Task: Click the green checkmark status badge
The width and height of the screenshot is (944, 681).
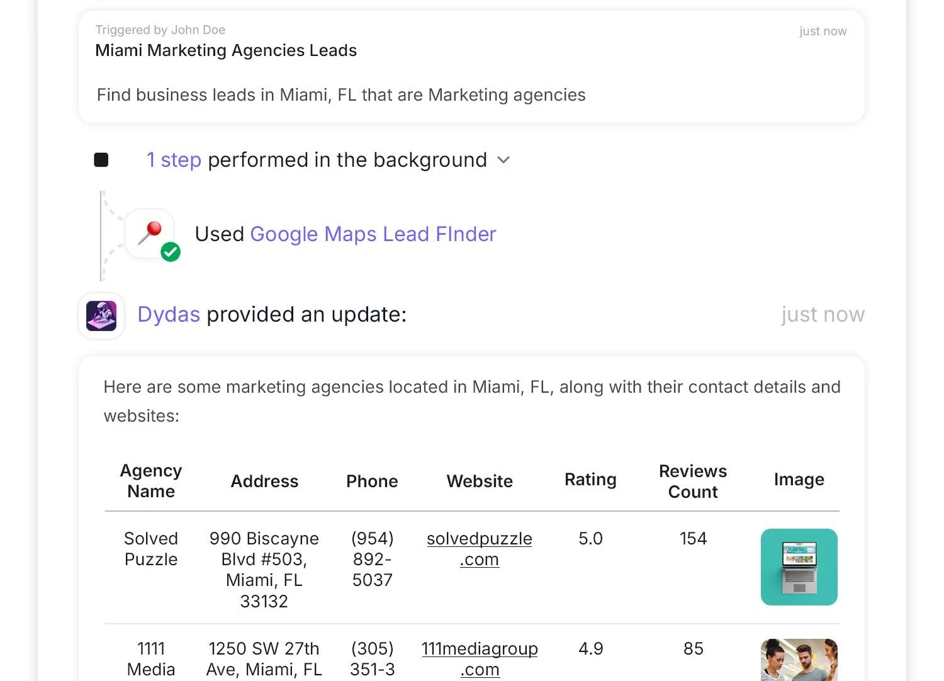Action: pyautogui.click(x=171, y=252)
